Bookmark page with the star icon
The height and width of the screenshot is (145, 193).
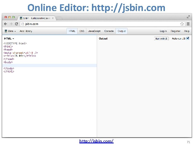pyautogui.click(x=182, y=24)
